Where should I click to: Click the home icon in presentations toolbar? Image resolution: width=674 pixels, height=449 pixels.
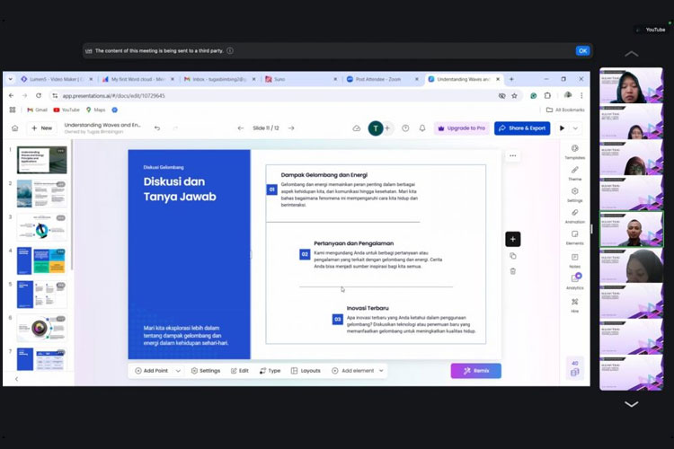click(15, 128)
